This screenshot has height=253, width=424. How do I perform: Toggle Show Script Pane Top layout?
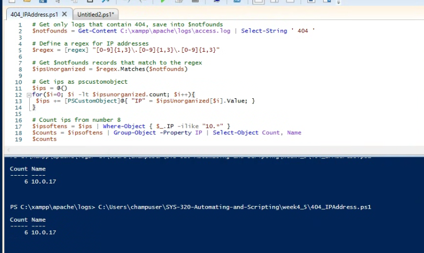click(258, 2)
